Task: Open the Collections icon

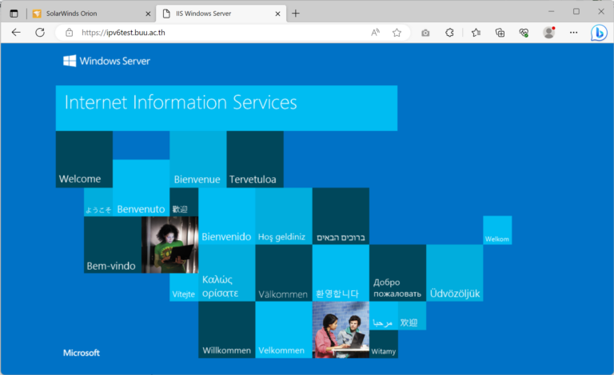Action: point(500,33)
